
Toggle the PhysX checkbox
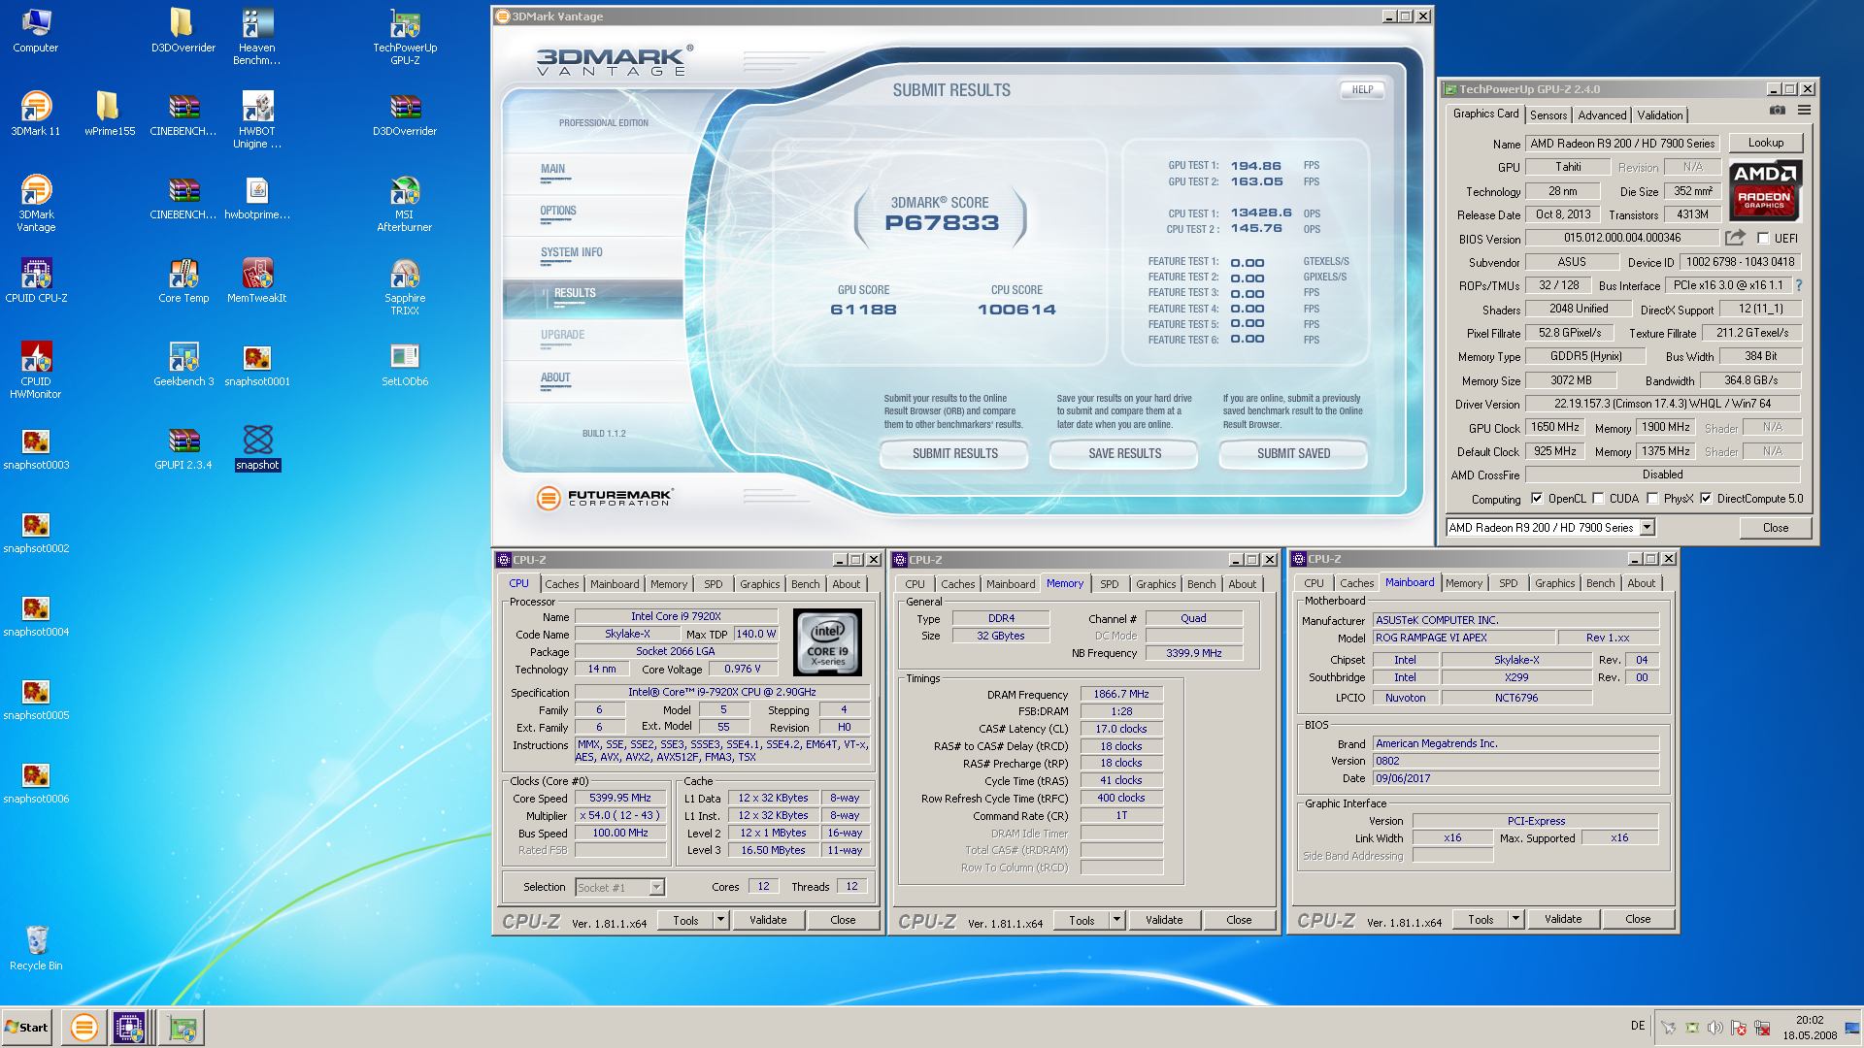pyautogui.click(x=1652, y=499)
